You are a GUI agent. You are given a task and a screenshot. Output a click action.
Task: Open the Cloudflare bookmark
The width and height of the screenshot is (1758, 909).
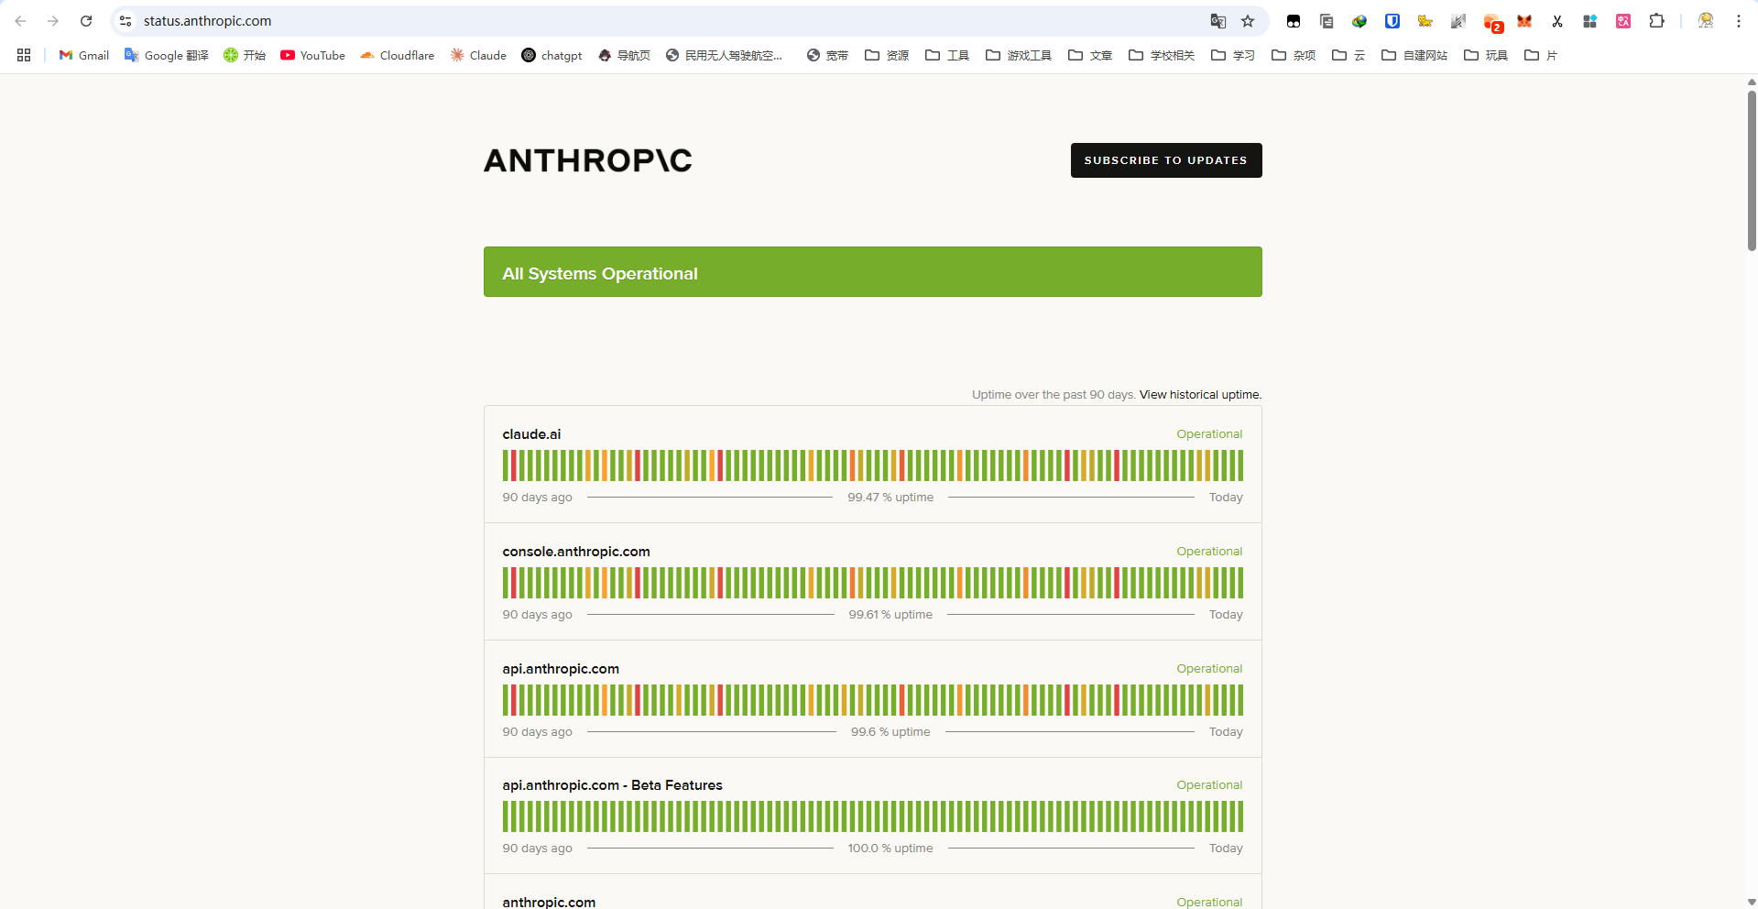pos(398,55)
